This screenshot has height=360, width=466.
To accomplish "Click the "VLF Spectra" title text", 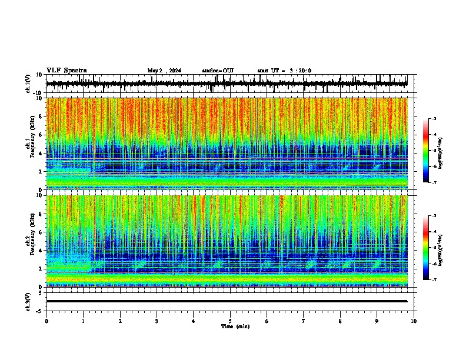I will click(66, 71).
